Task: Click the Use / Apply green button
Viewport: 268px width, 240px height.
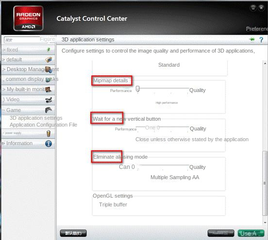Action: pos(251,233)
